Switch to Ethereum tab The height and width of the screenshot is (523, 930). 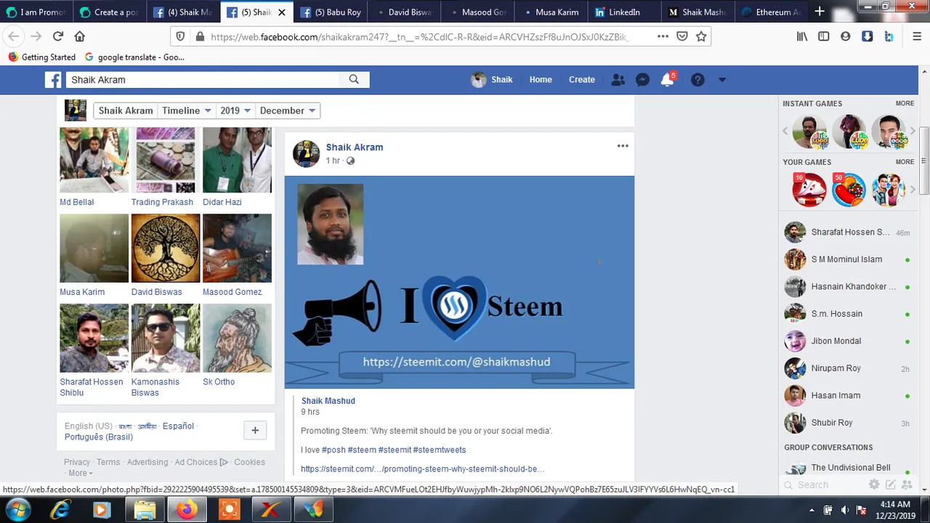[771, 12]
